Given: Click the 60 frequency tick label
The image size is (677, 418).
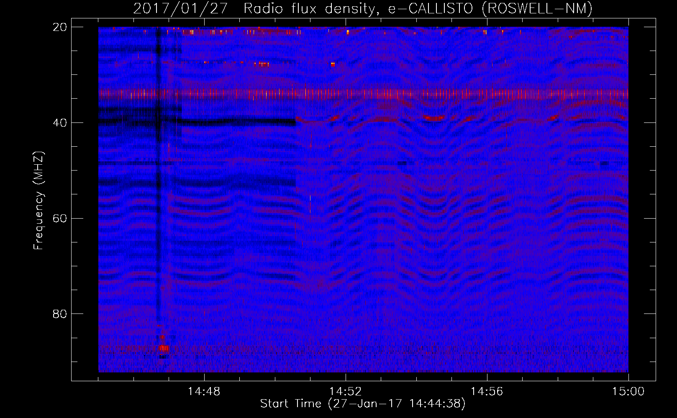Looking at the screenshot, I should click(x=60, y=218).
